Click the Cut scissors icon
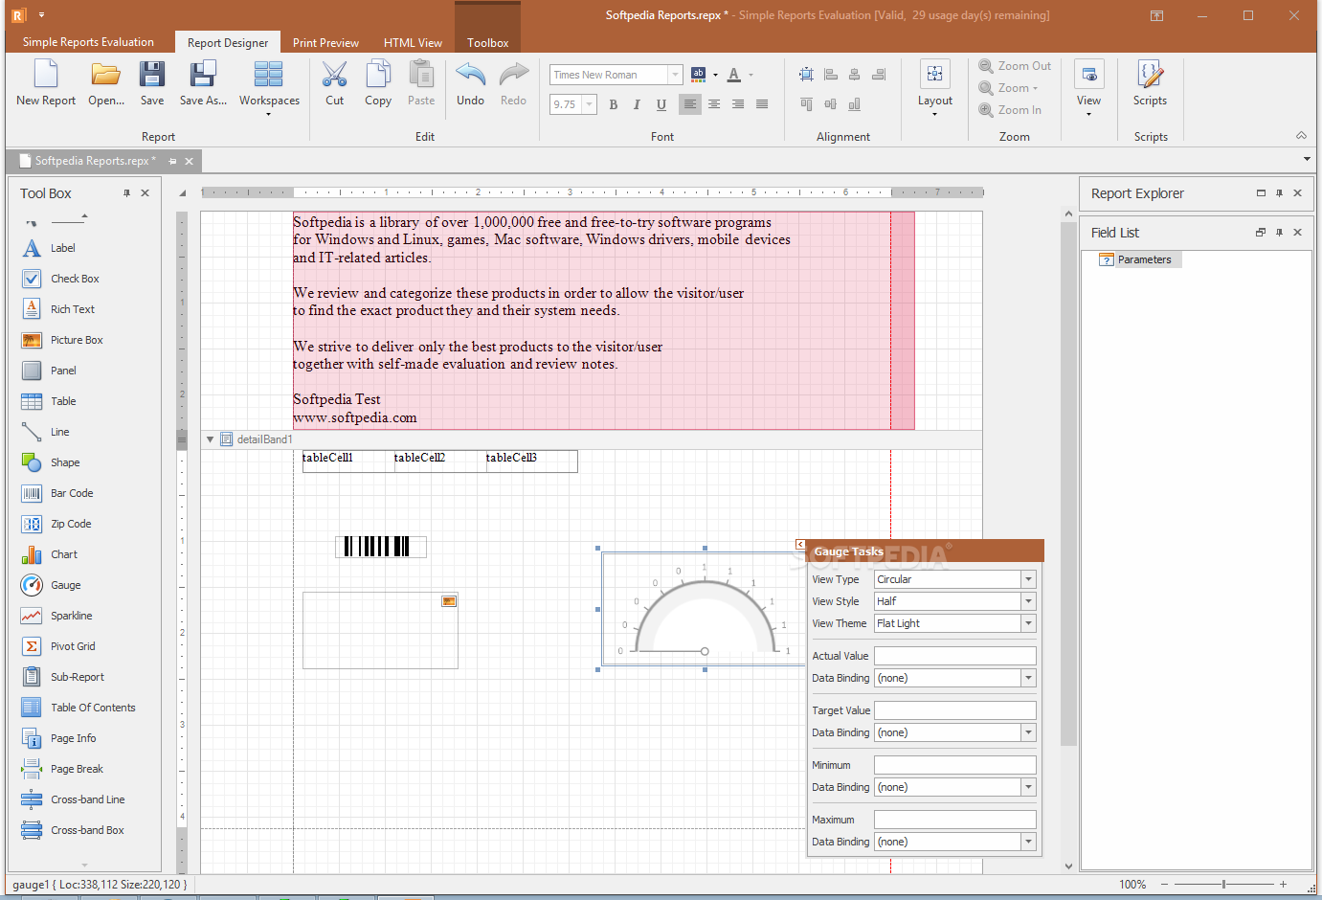 click(x=334, y=75)
